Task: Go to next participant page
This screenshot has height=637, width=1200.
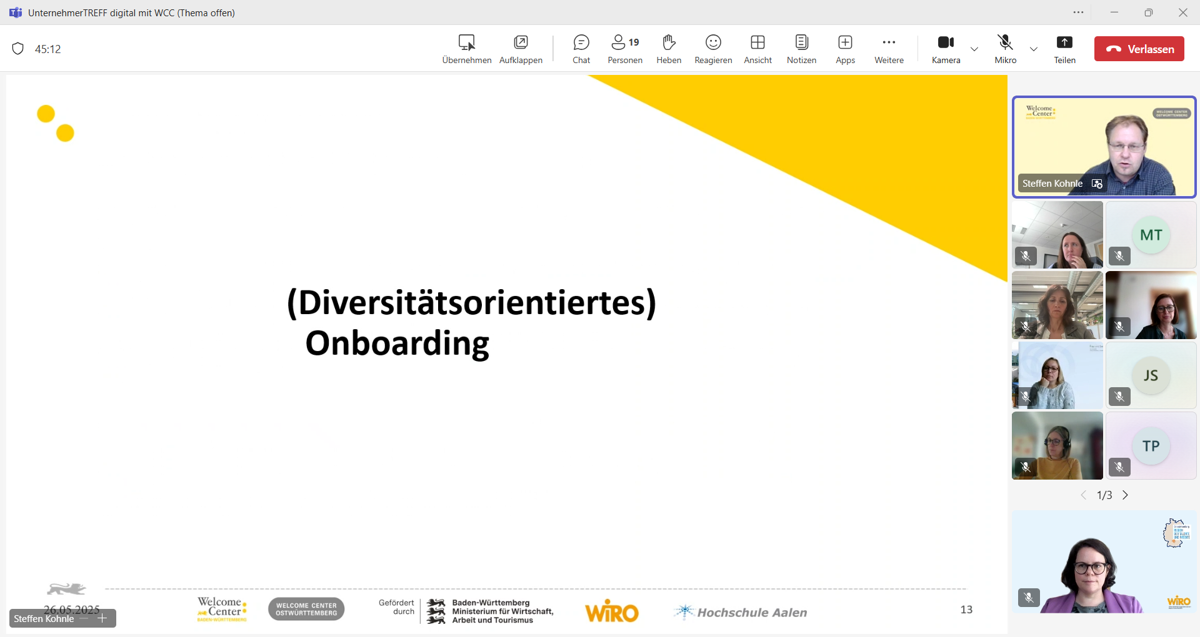Action: (x=1126, y=495)
